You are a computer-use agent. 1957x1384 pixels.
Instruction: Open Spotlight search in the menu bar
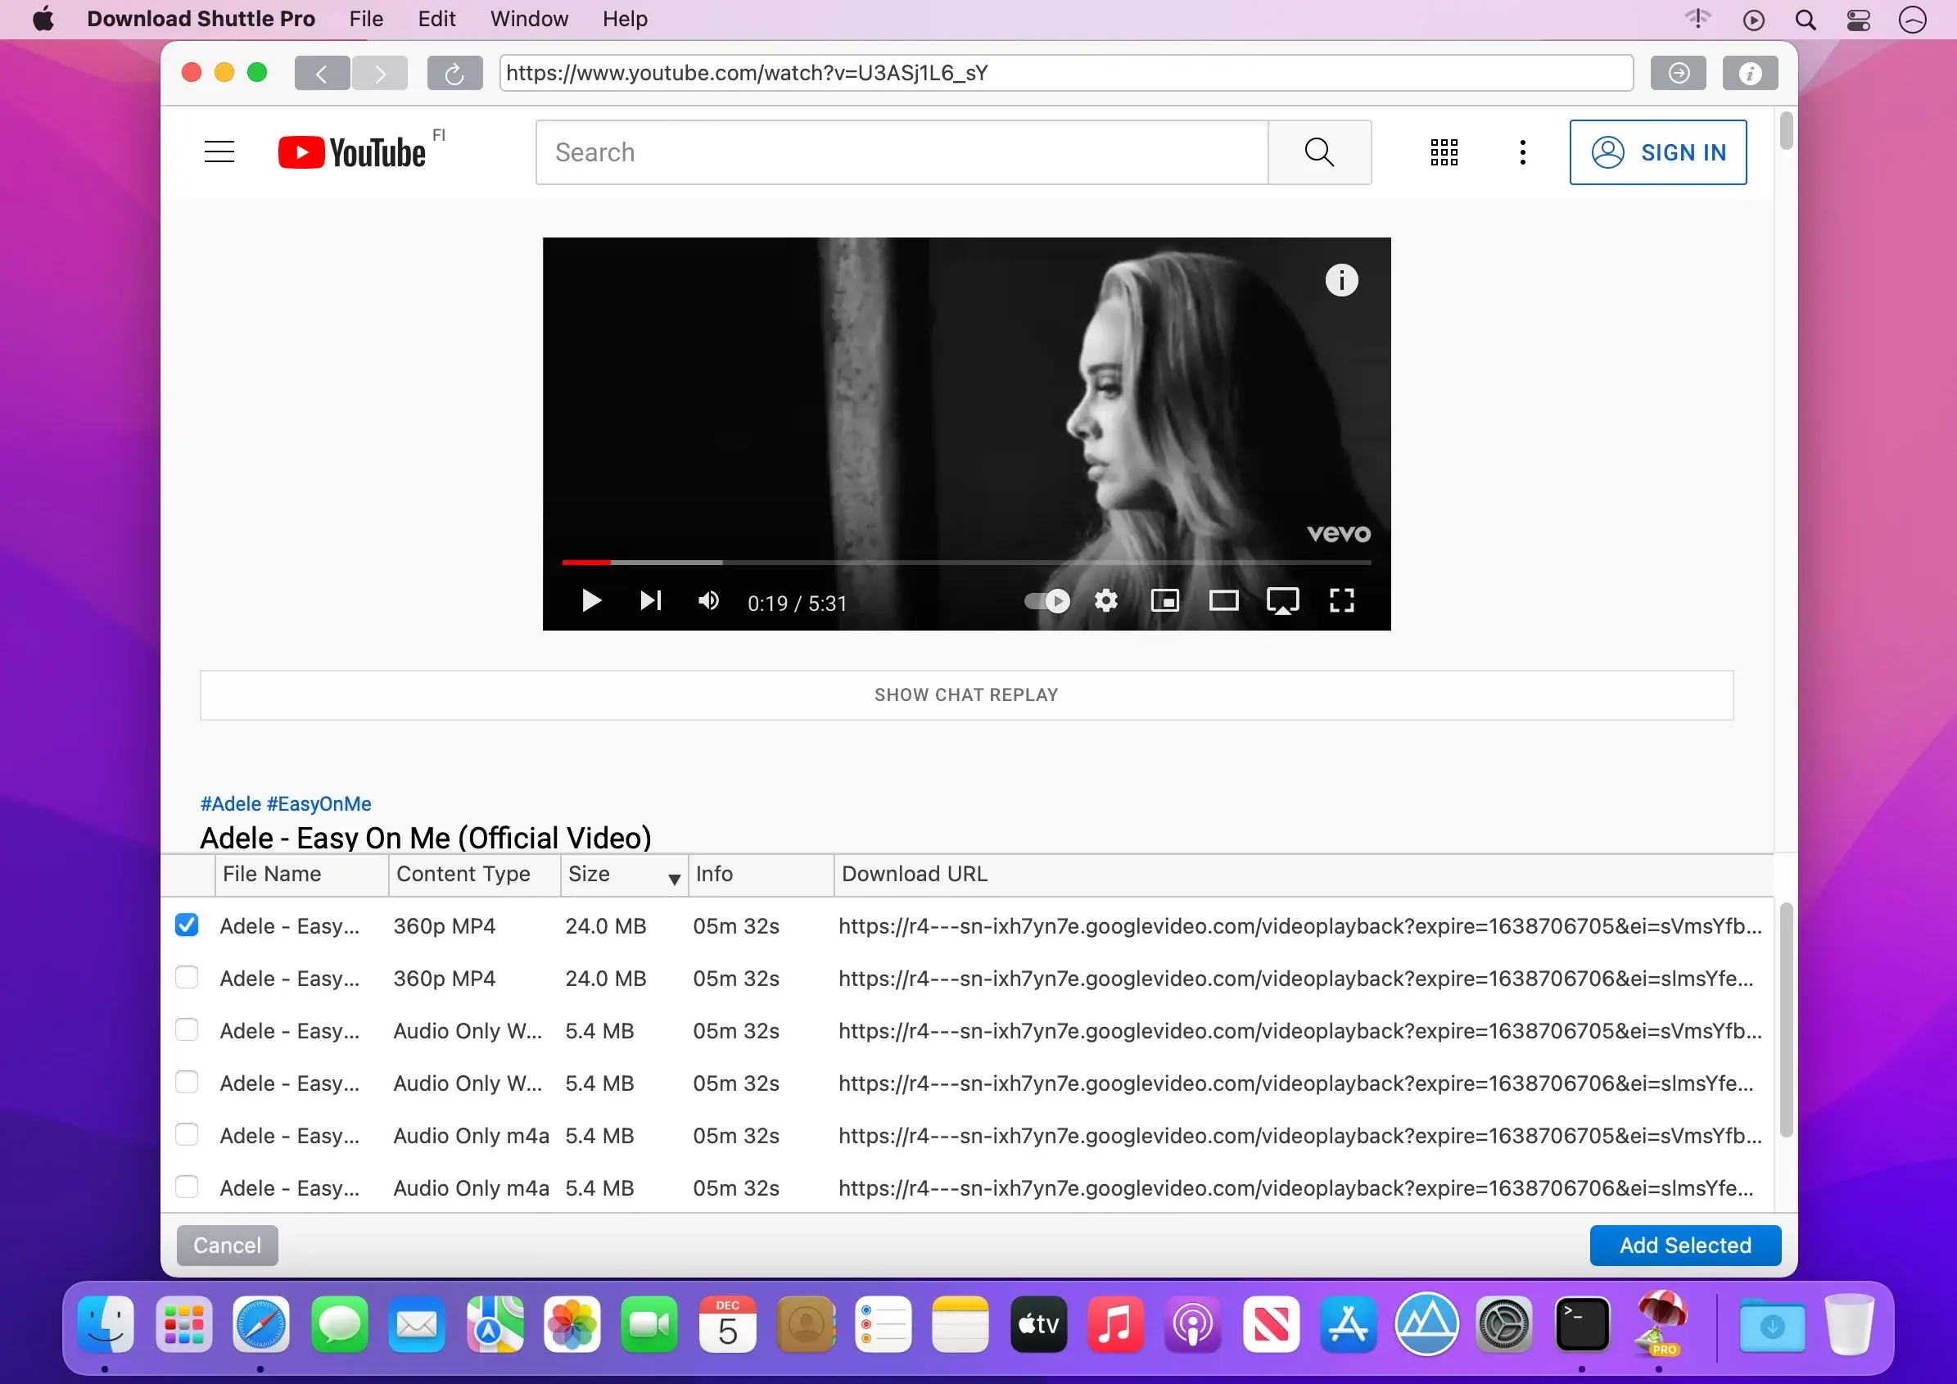tap(1806, 19)
